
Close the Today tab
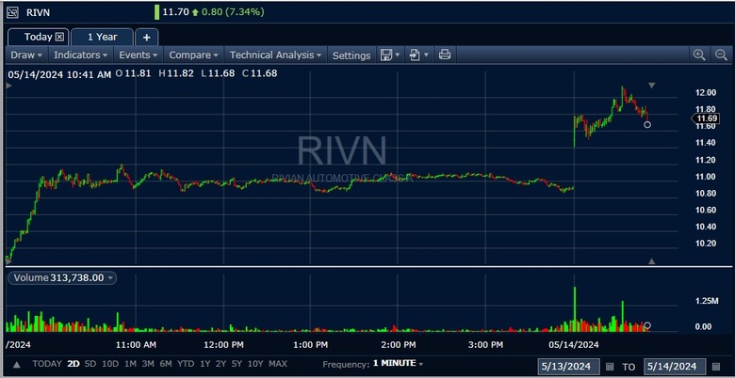[x=59, y=37]
